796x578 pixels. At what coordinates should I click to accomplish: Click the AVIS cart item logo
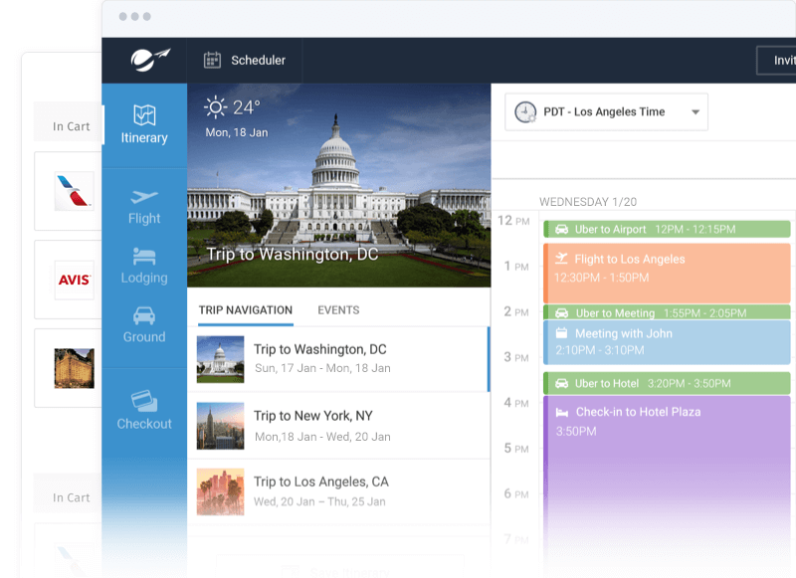(75, 280)
